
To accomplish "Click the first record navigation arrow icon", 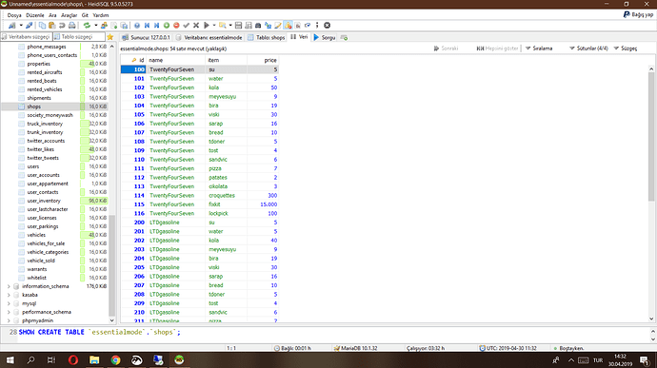I will (x=147, y=26).
